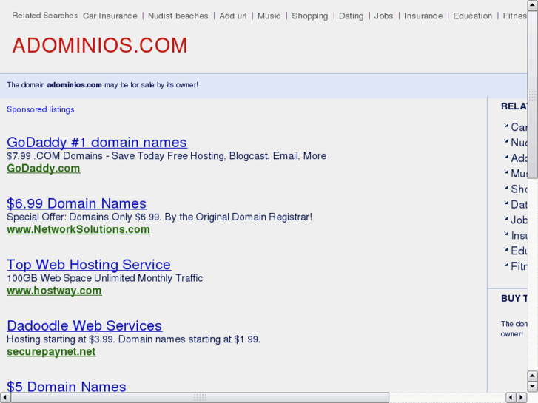The width and height of the screenshot is (538, 403).
Task: Select the Insurance top navigation link
Action: pyautogui.click(x=423, y=16)
